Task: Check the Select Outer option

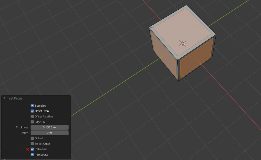Action: [x=32, y=144]
